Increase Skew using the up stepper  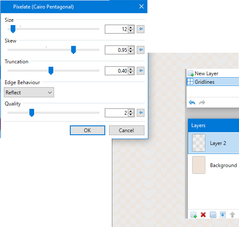131,48
